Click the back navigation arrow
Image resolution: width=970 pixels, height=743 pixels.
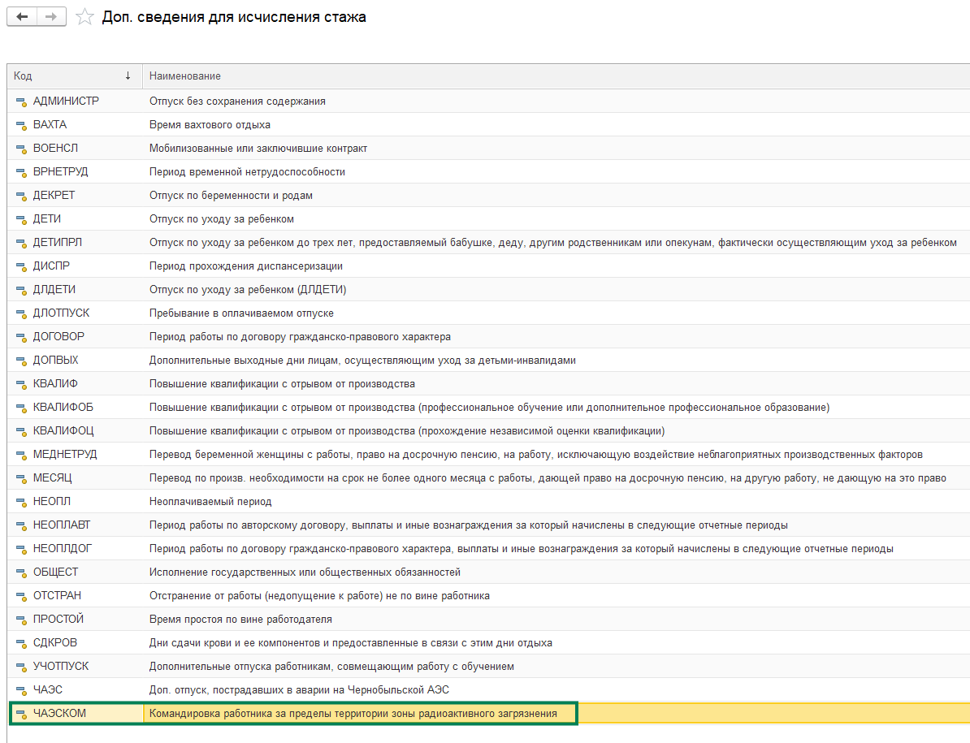tap(22, 17)
